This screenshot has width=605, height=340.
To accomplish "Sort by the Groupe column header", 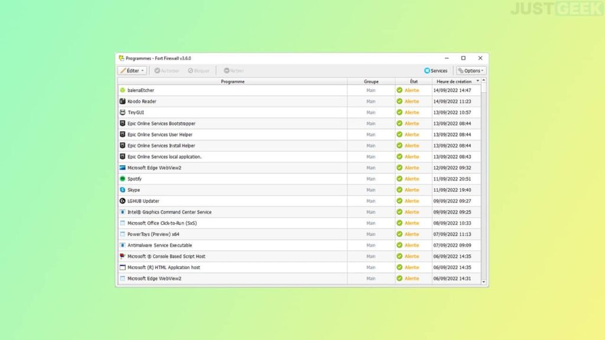I will [371, 81].
